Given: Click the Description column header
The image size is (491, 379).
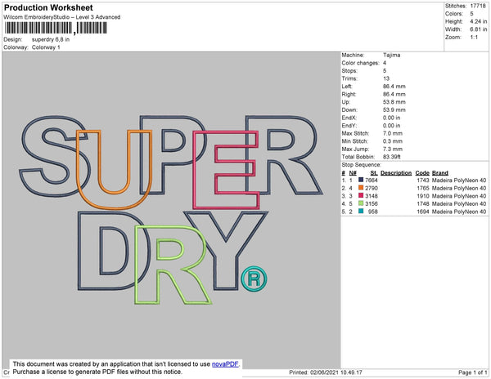Looking at the screenshot, I should [396, 173].
